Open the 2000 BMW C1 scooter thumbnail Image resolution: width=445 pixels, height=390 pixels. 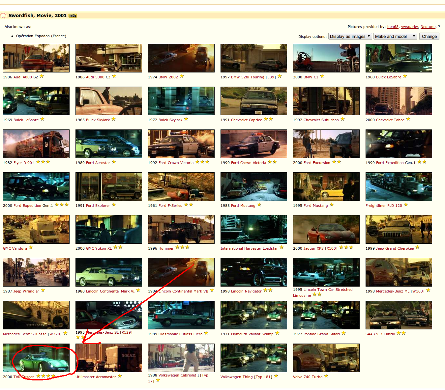[x=326, y=58]
